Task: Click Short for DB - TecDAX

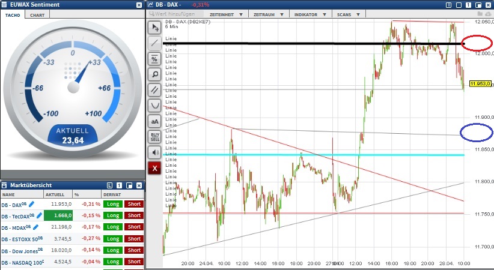Action: [134, 215]
